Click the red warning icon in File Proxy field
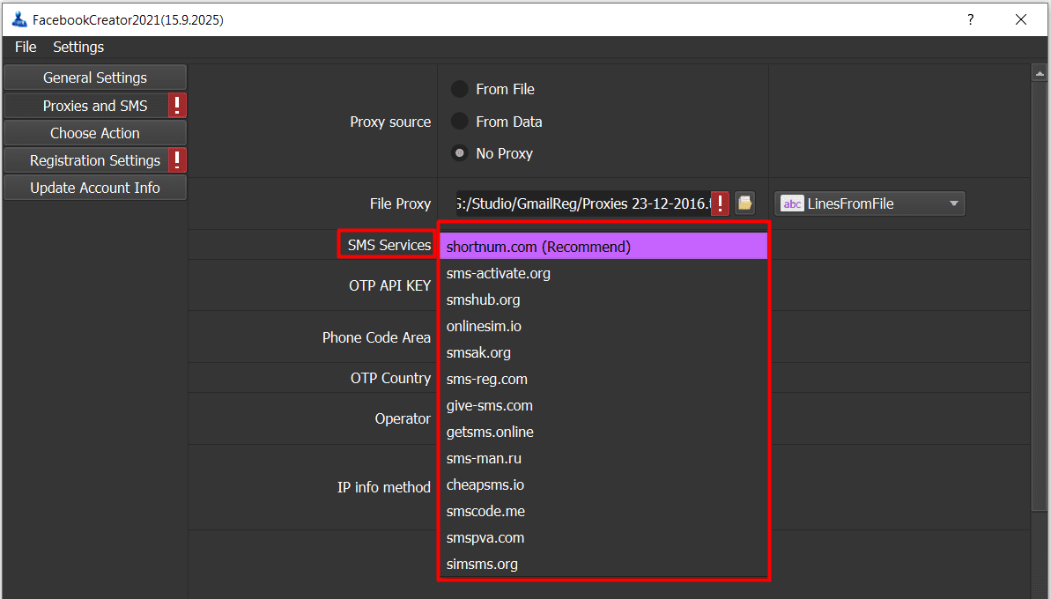Image resolution: width=1051 pixels, height=599 pixels. tap(720, 203)
